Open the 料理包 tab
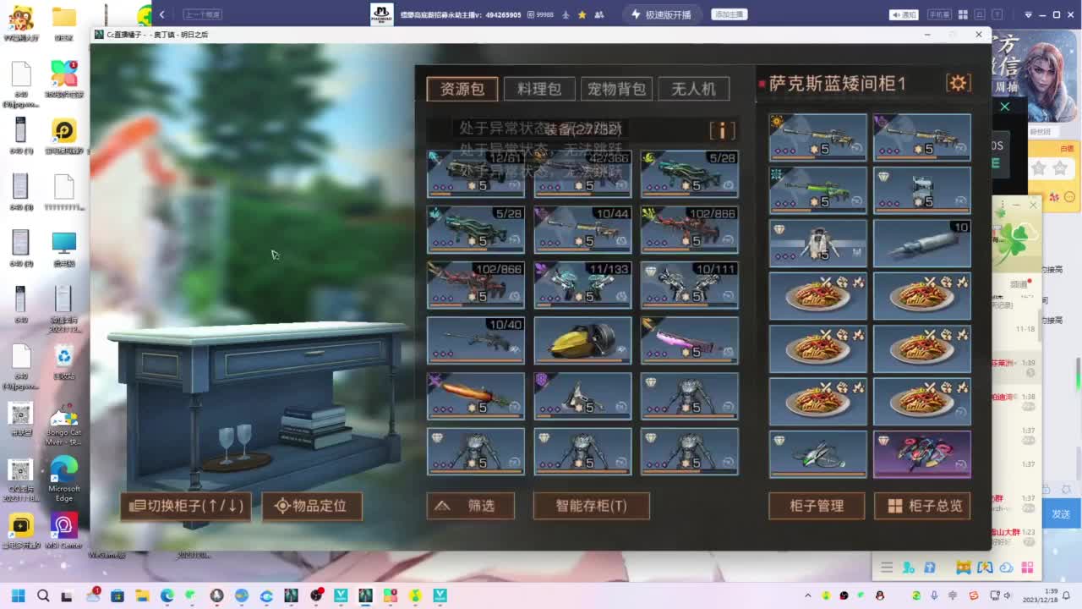 coord(539,89)
